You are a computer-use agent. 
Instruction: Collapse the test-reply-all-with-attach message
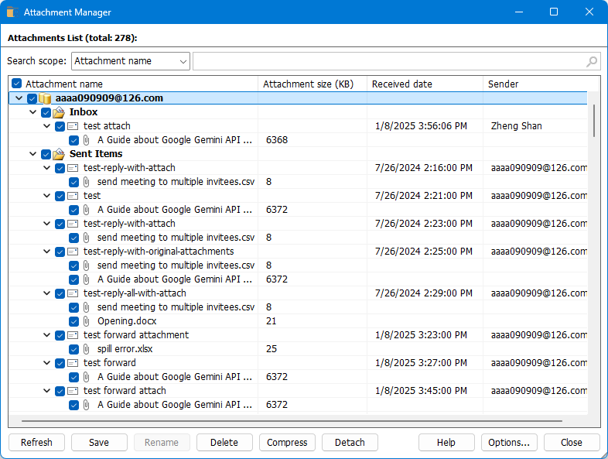click(46, 293)
